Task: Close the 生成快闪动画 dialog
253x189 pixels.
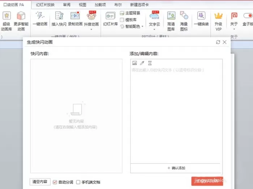Action: pyautogui.click(x=224, y=42)
